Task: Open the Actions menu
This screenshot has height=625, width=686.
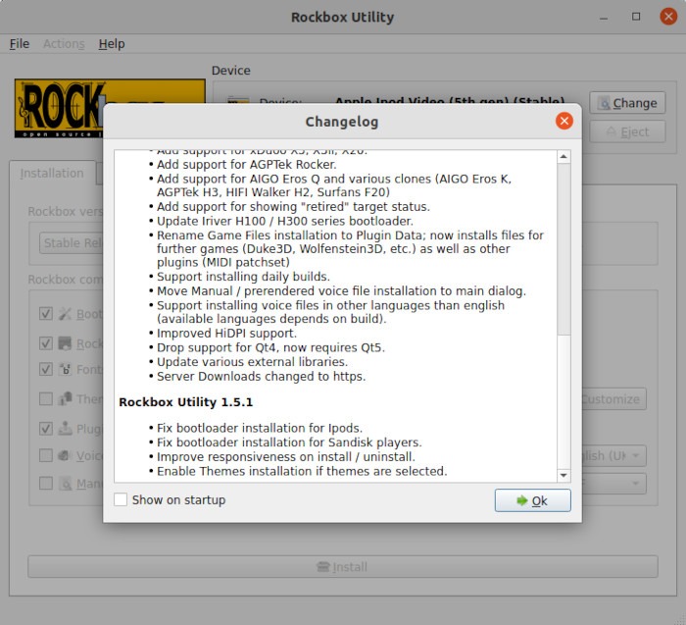Action: [64, 44]
